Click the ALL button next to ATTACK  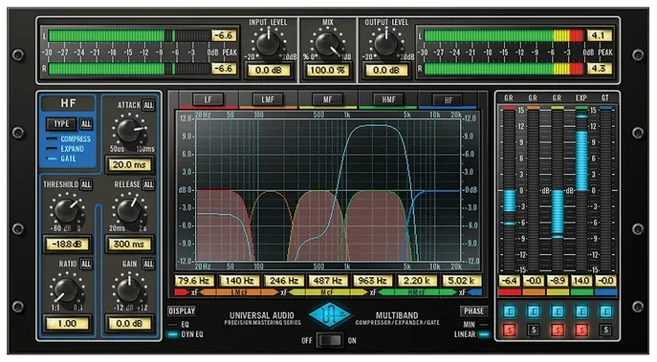point(148,105)
